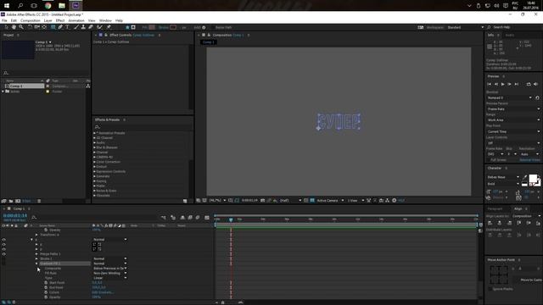Toggle stopwatch for End Point property

(x=46, y=287)
